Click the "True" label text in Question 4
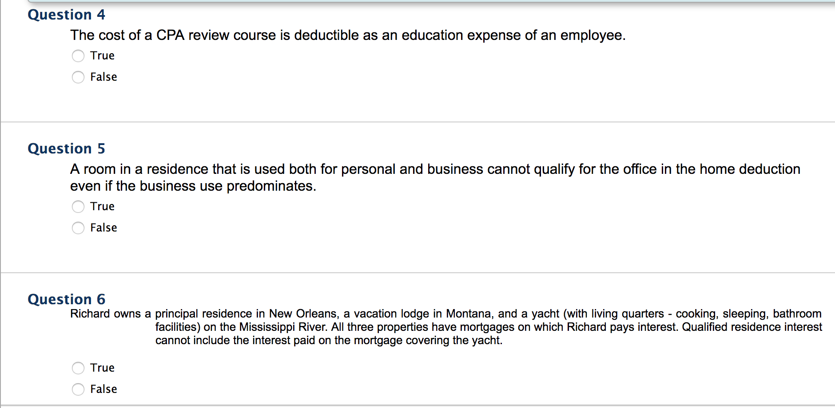 [103, 56]
